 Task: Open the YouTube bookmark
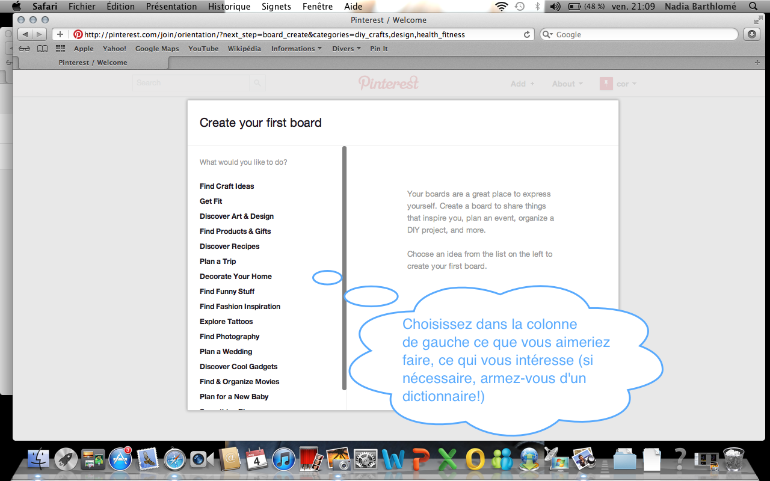tap(203, 49)
